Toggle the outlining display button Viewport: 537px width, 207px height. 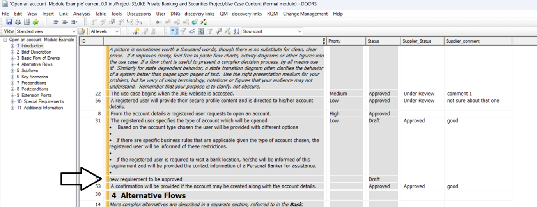point(174,31)
